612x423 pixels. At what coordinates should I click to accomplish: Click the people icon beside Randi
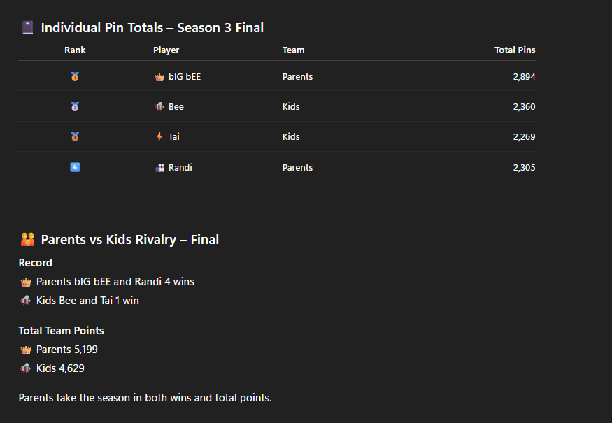[x=159, y=168]
